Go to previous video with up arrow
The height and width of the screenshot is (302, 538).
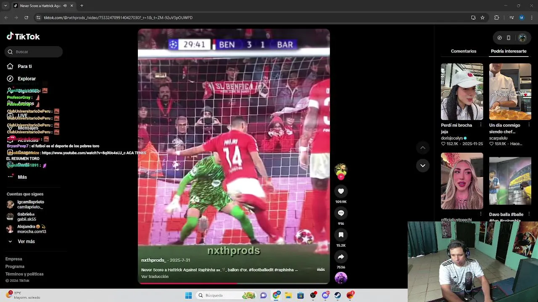point(423,148)
